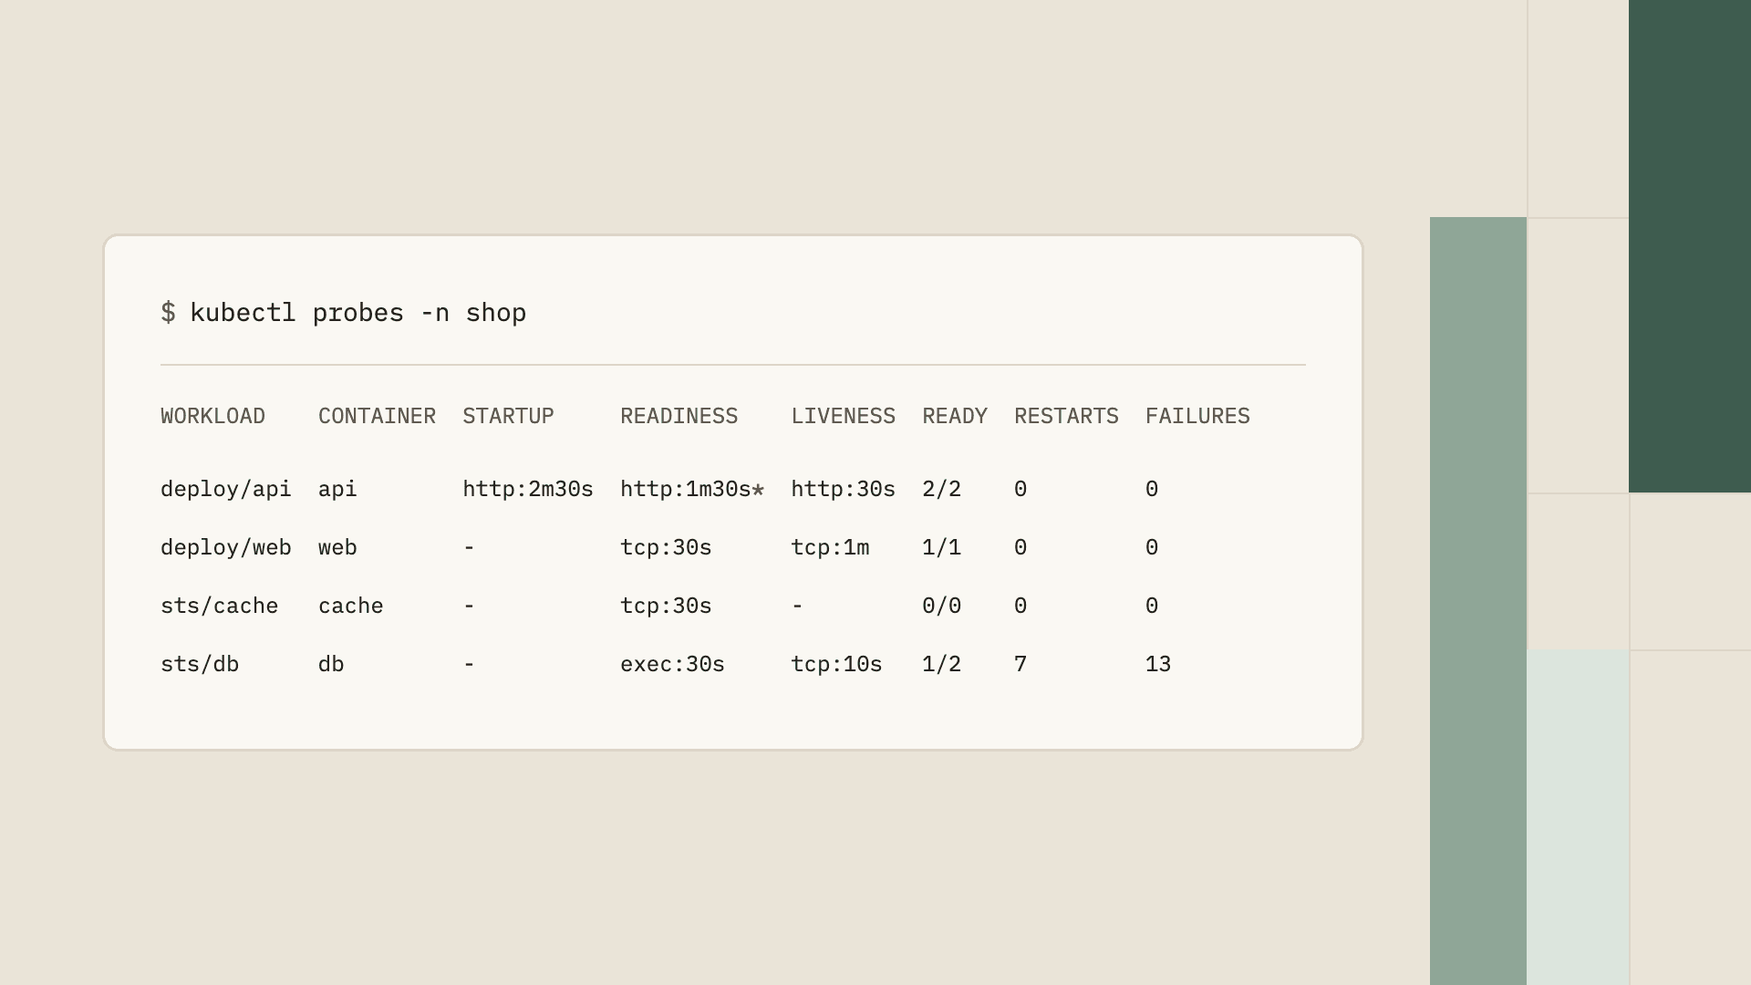Viewport: 1751px width, 985px height.
Task: Click the sts/cache workload entry
Action: coord(219,607)
